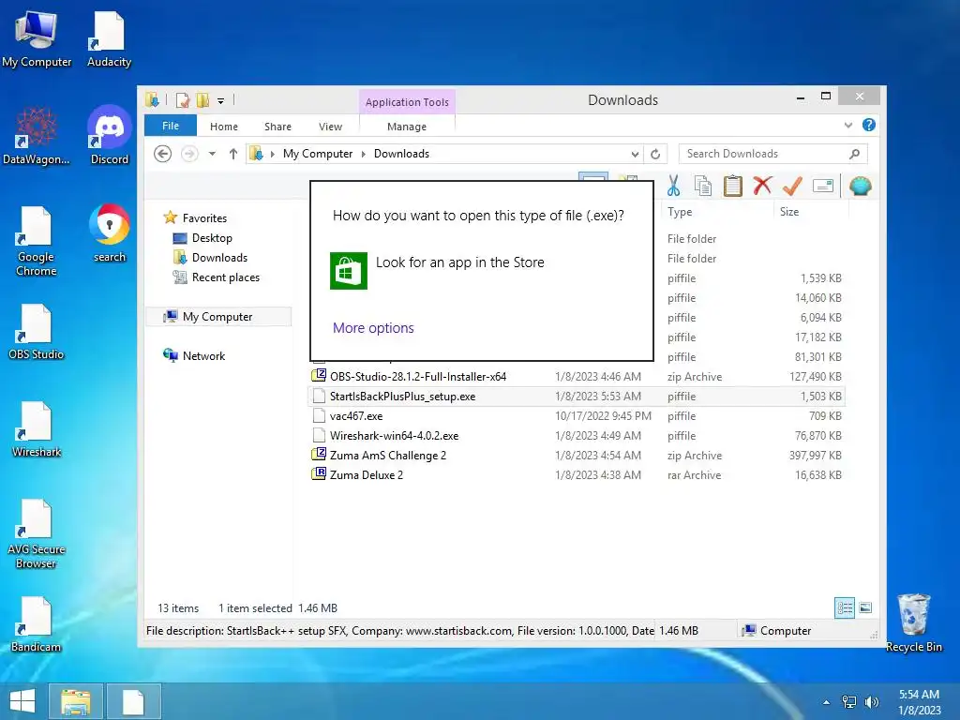Viewport: 960px width, 720px height.
Task: Switch to details view icon in status bar
Action: (845, 607)
